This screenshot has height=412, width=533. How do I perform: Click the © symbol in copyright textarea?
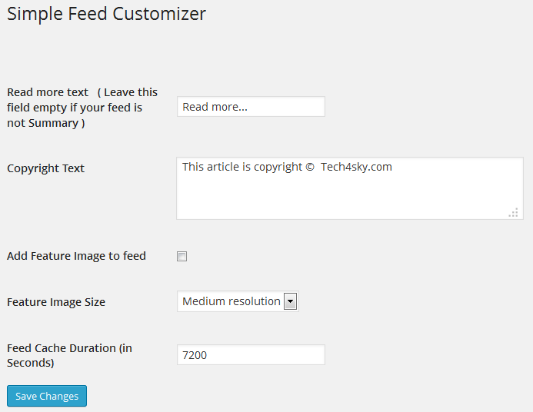310,167
